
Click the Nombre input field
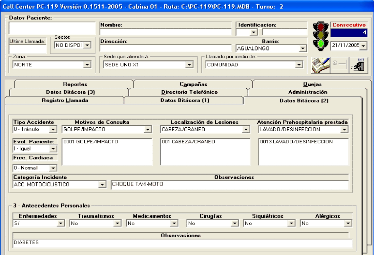tap(165, 32)
